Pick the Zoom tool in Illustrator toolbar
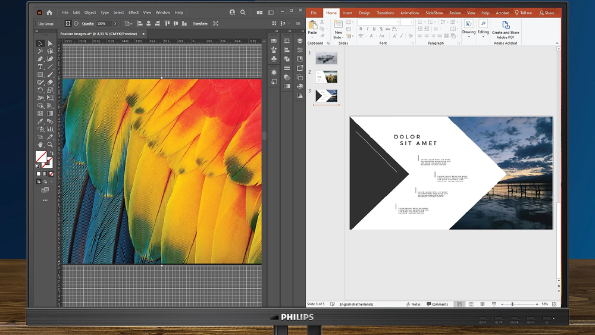 tap(50, 144)
